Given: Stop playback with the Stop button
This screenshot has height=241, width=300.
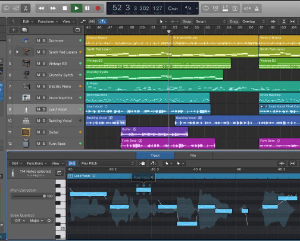Looking at the screenshot, I should pos(65,8).
